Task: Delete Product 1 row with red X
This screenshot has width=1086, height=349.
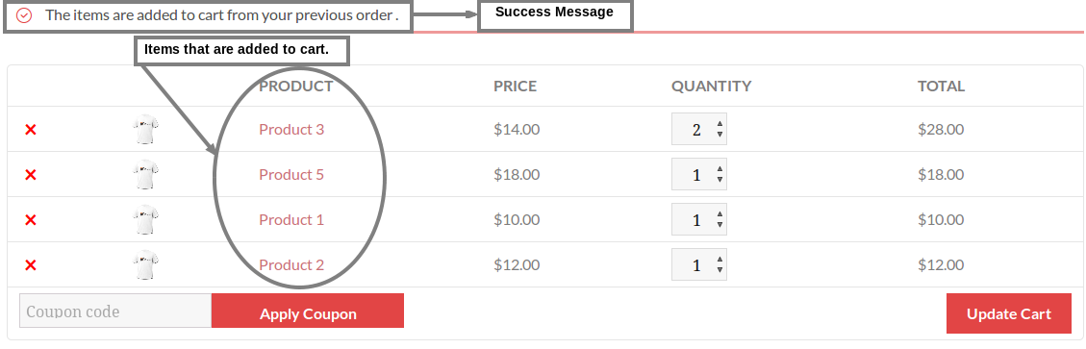Action: pyautogui.click(x=31, y=220)
